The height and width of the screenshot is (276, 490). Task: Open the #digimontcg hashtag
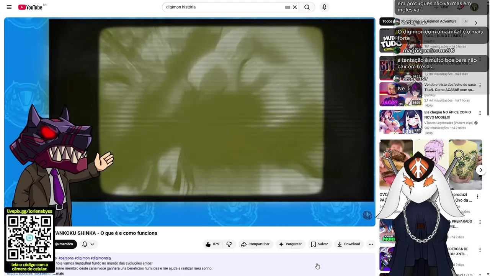tap(101, 258)
